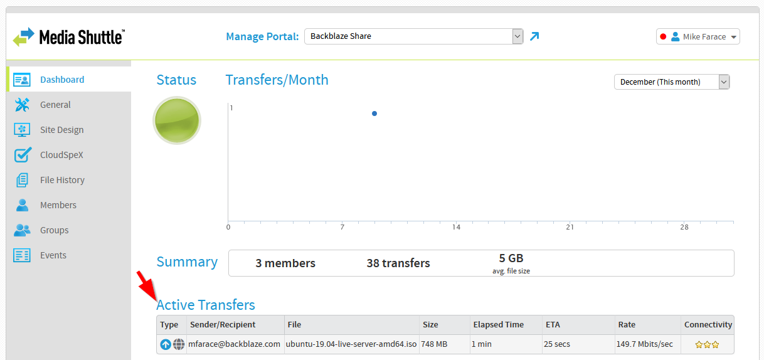The image size is (764, 360).
Task: Open the Events page
Action: [53, 255]
